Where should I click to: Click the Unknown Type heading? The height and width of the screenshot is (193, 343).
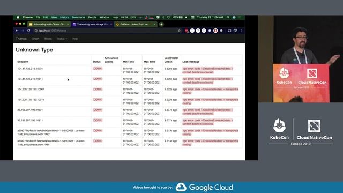[x=34, y=50]
